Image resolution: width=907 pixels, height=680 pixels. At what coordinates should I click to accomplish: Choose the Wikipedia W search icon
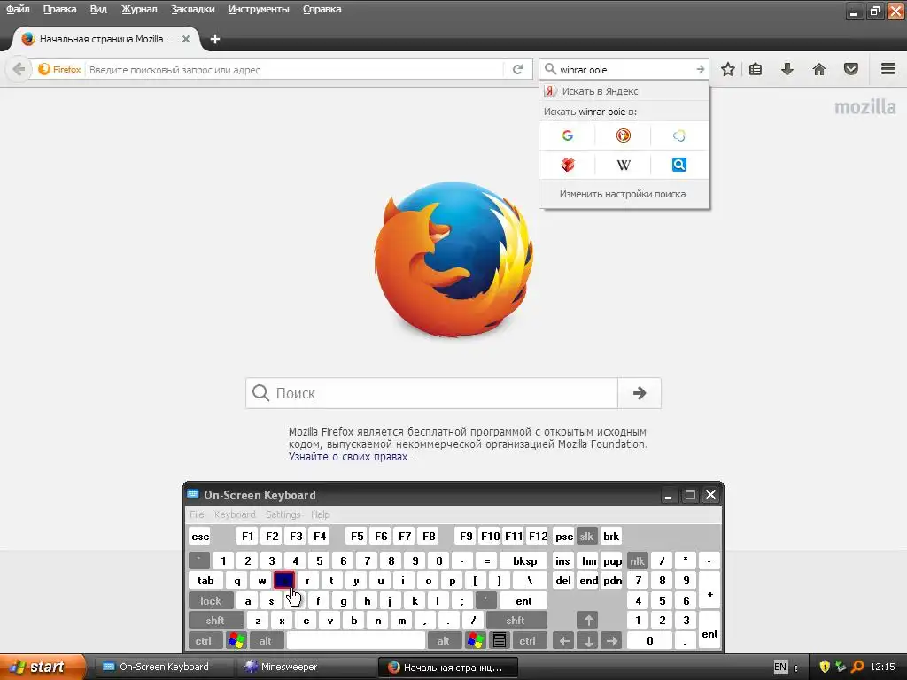point(623,165)
